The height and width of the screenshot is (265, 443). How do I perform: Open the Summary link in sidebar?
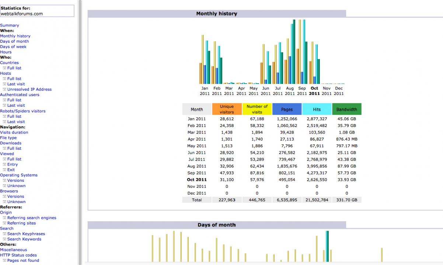pyautogui.click(x=10, y=25)
